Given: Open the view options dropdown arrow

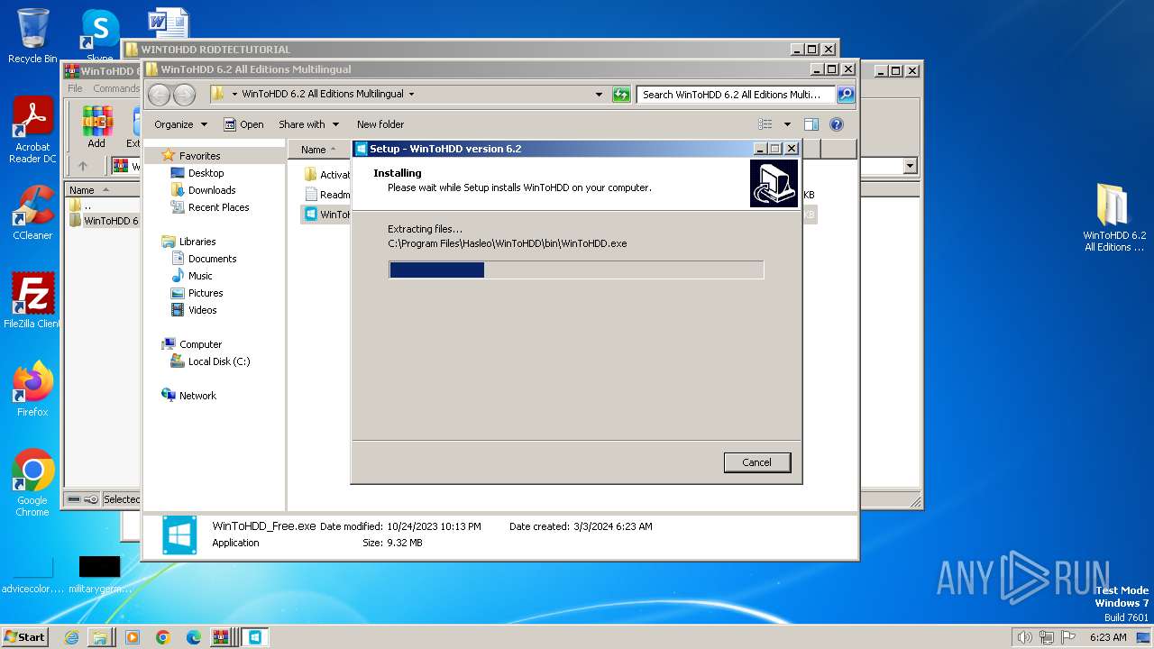Looking at the screenshot, I should click(787, 124).
